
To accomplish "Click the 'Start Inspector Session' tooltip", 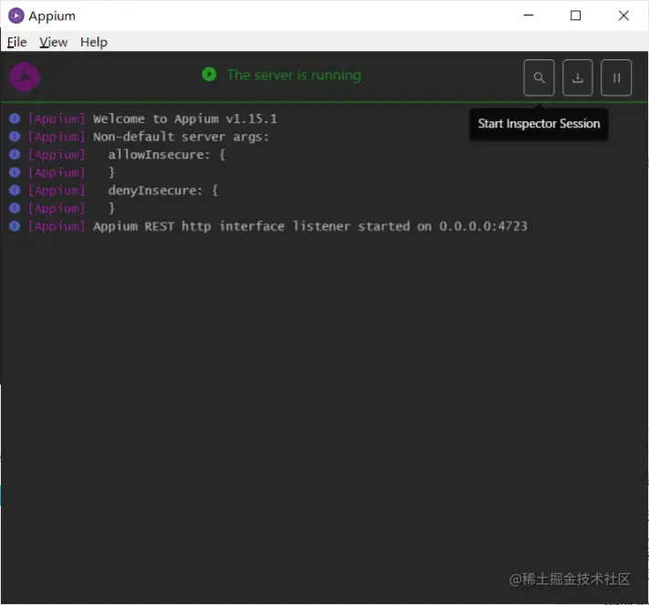I will coord(539,124).
